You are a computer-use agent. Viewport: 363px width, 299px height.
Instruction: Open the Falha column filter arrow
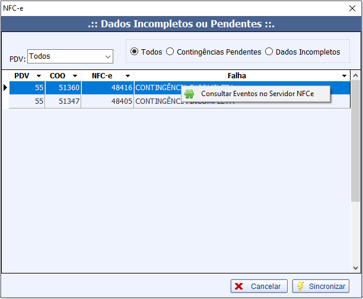[345, 76]
